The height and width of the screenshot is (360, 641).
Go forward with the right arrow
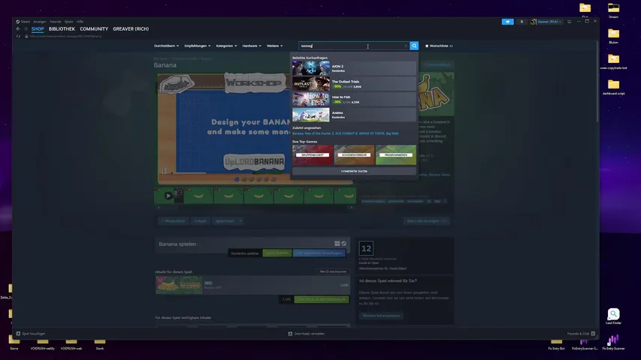[26, 29]
